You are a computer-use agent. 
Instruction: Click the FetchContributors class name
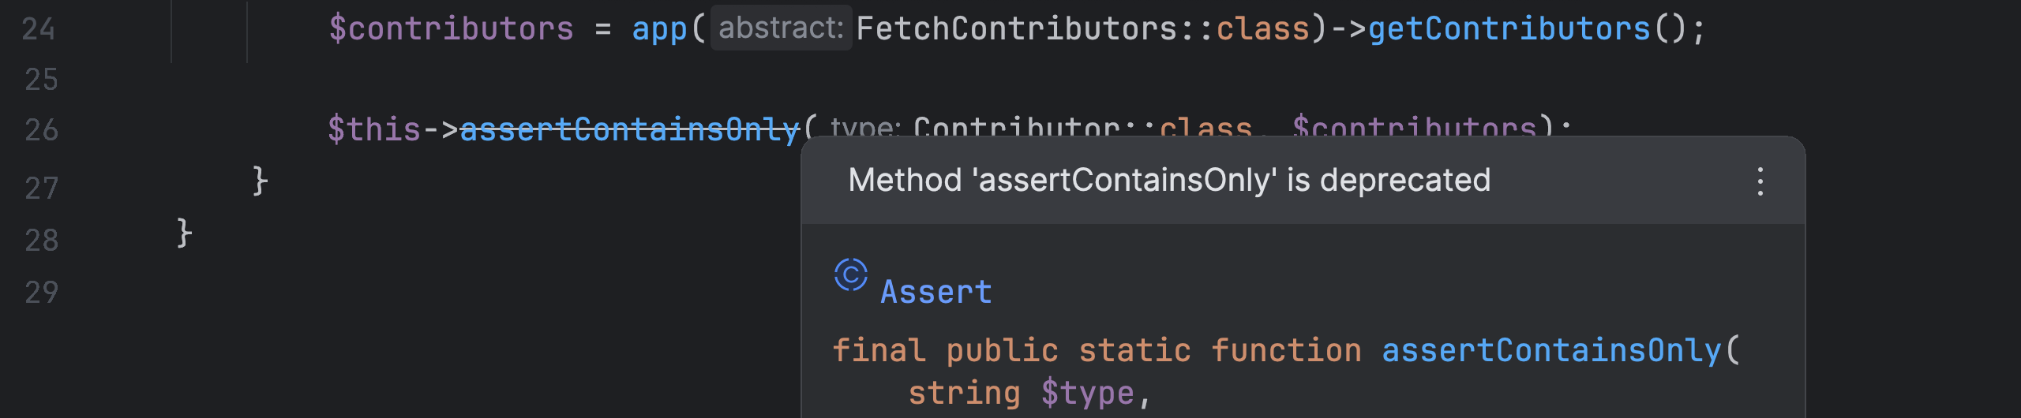pos(1016,29)
